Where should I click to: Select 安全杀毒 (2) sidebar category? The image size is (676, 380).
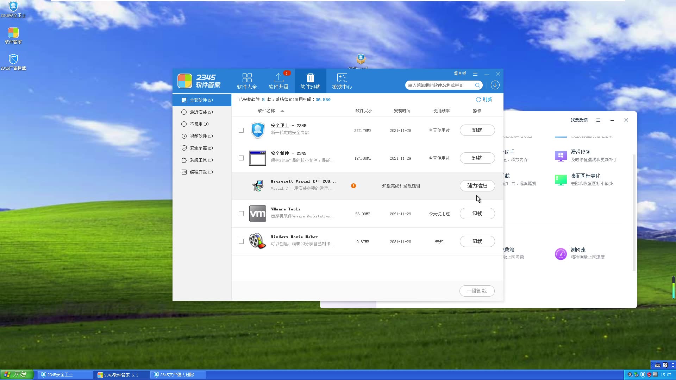[x=201, y=148]
